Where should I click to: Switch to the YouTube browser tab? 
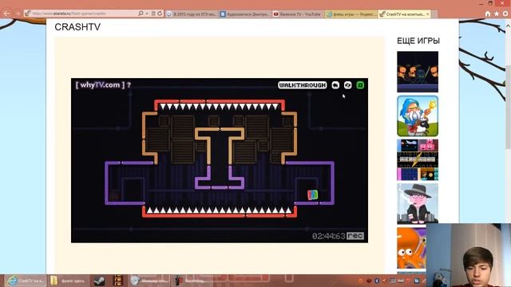[298, 14]
